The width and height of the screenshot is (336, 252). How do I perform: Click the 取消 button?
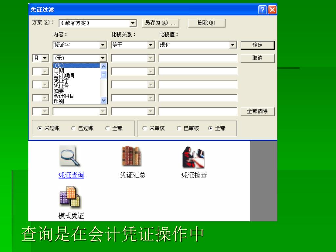click(257, 58)
